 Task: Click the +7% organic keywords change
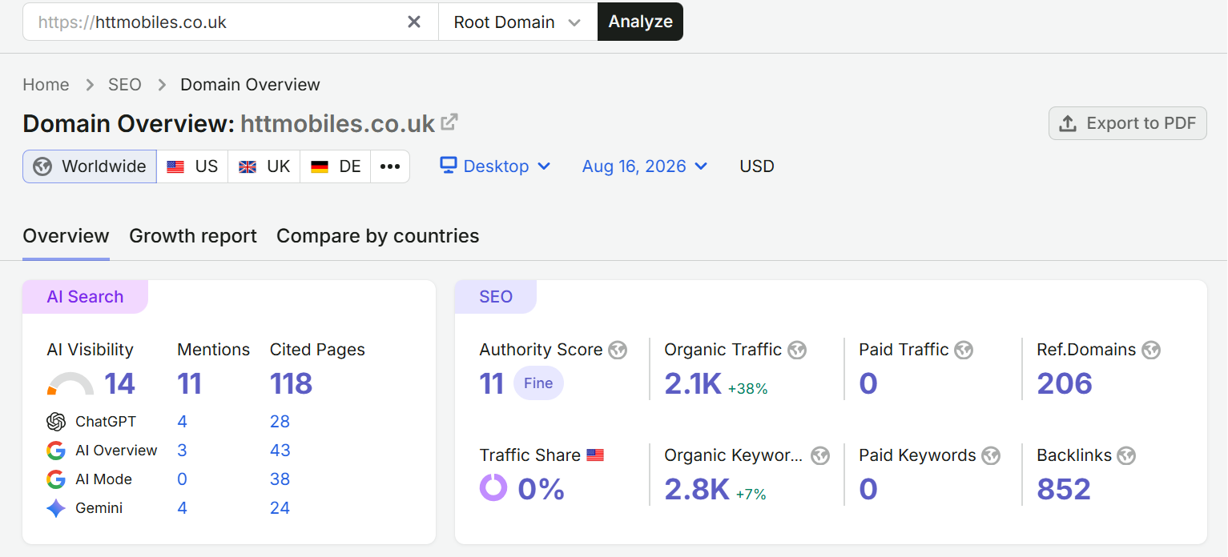click(751, 495)
